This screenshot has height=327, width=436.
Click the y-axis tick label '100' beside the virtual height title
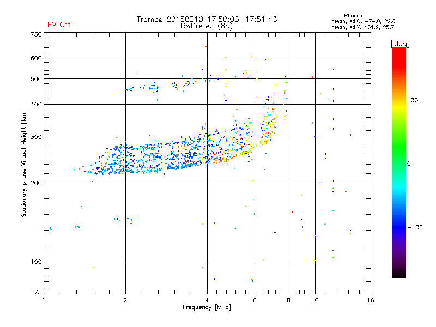pyautogui.click(x=36, y=262)
